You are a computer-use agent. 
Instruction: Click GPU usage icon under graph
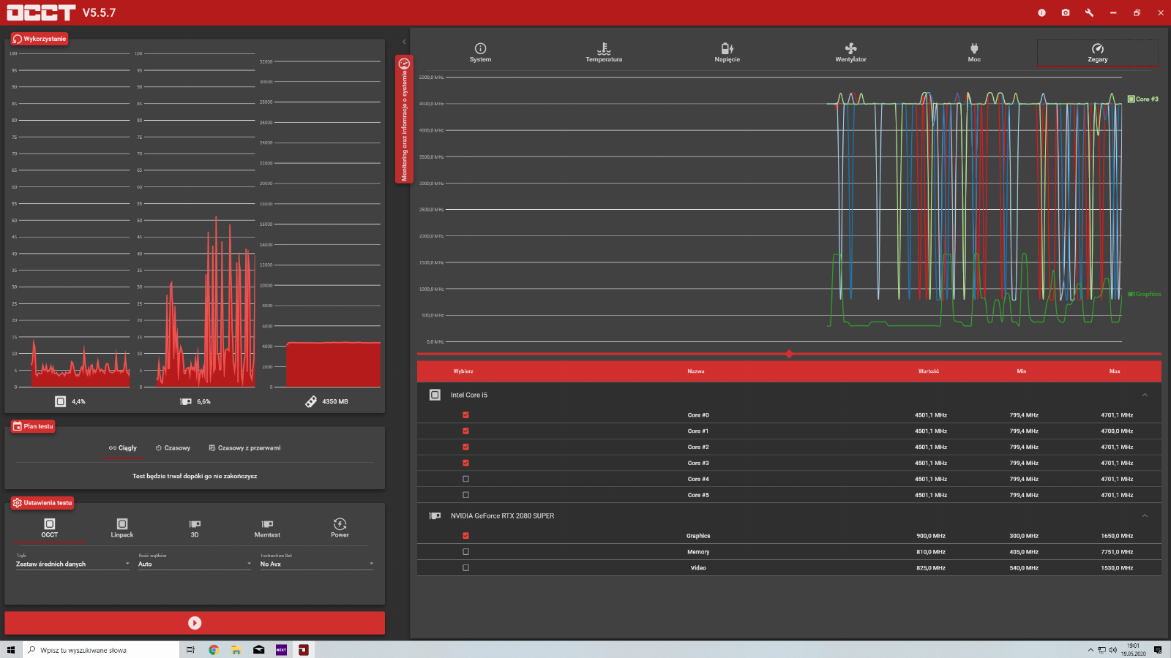[186, 401]
